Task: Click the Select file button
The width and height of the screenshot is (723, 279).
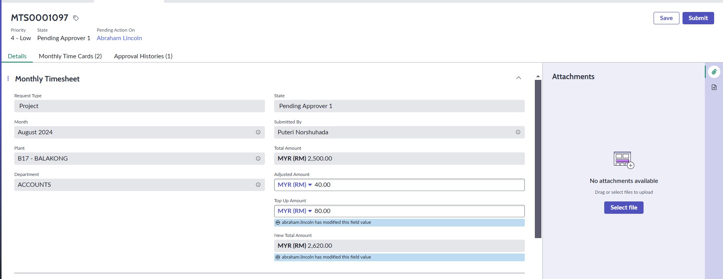Action: tap(624, 208)
